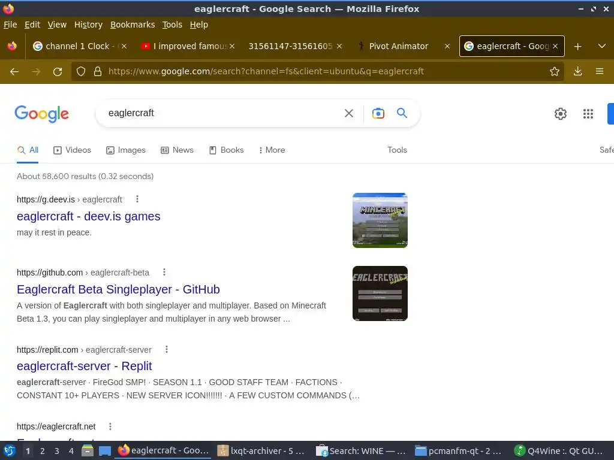Click the Google logo
Screen dimensions: 614x460
click(41, 114)
